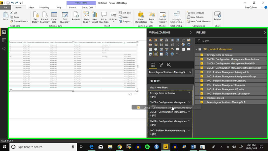This screenshot has height=151, width=269.
Task: Click the Format Painter button
Action: [19, 21]
